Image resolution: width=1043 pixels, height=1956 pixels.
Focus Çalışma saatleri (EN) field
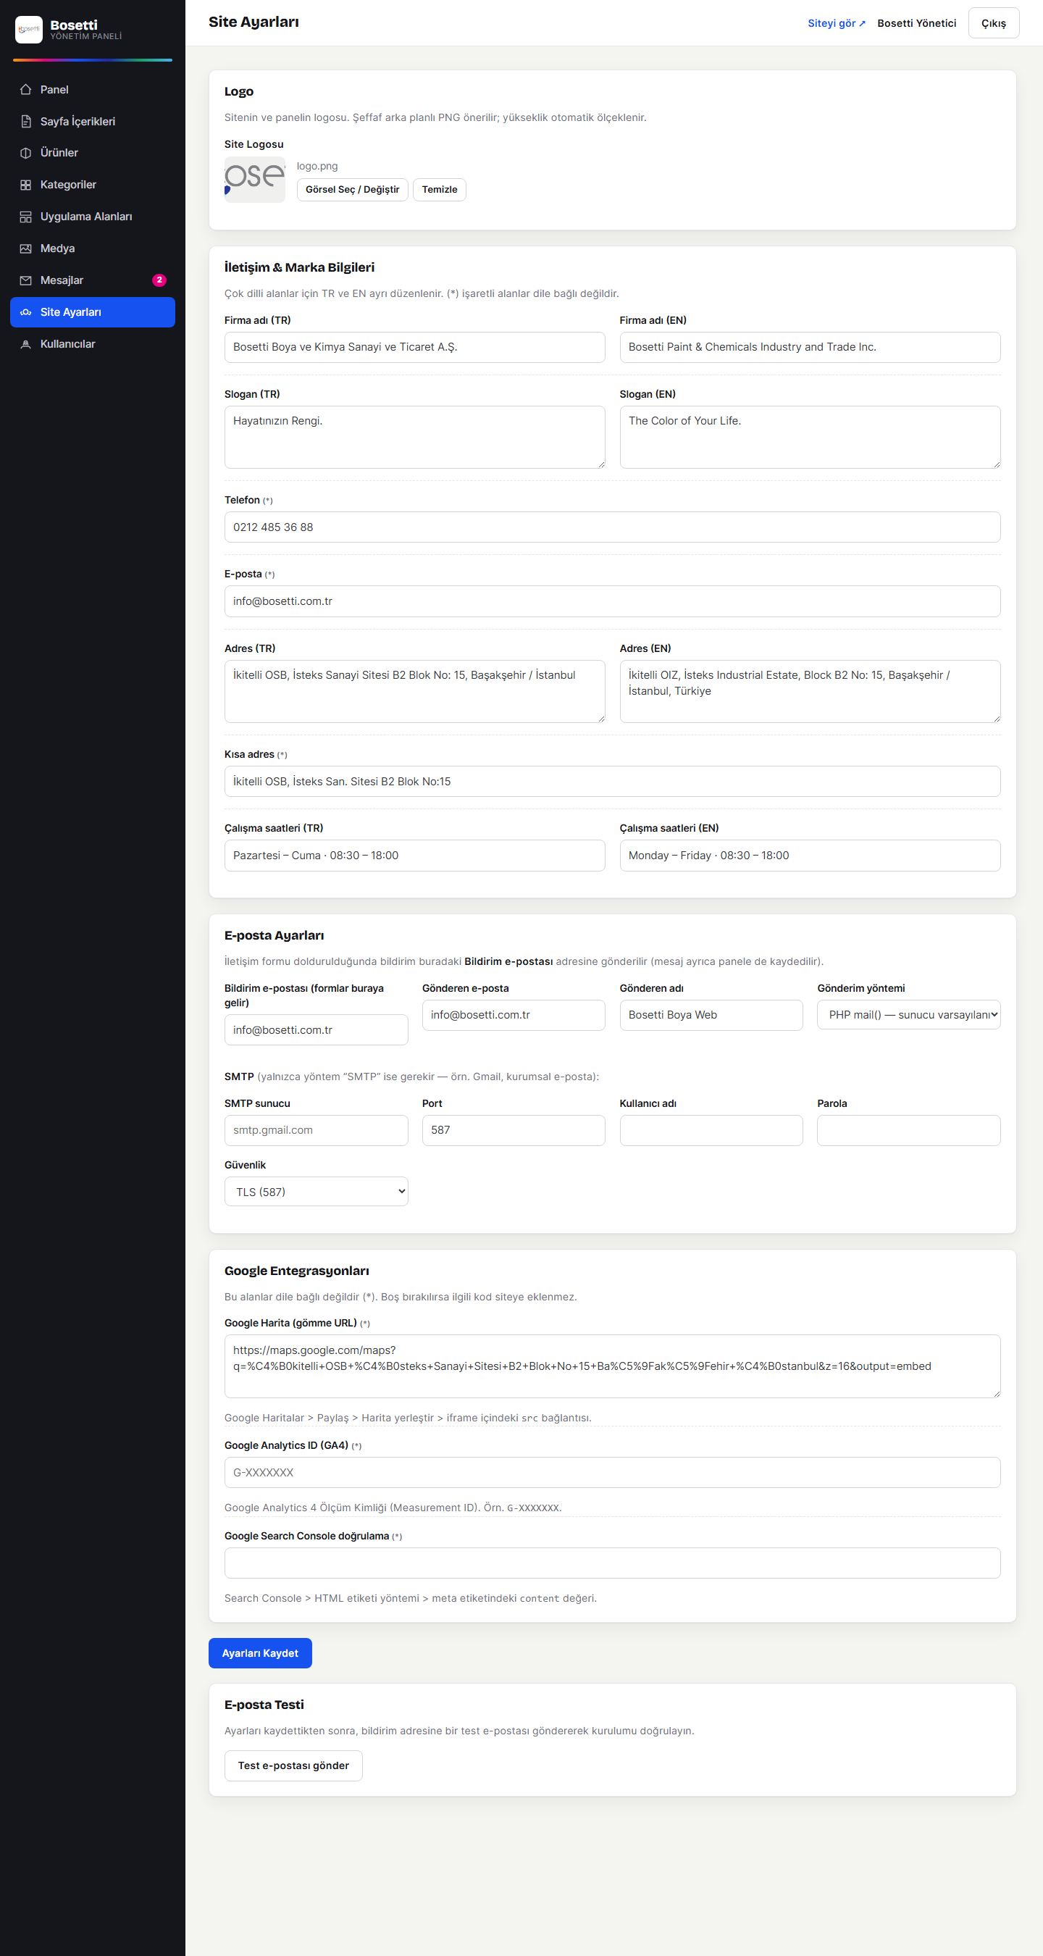(x=810, y=856)
